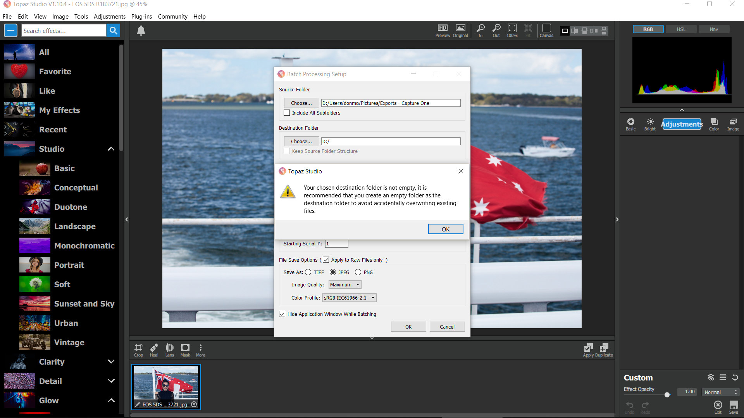744x418 pixels.
Task: Click Choose for Destination Folder
Action: tap(301, 141)
